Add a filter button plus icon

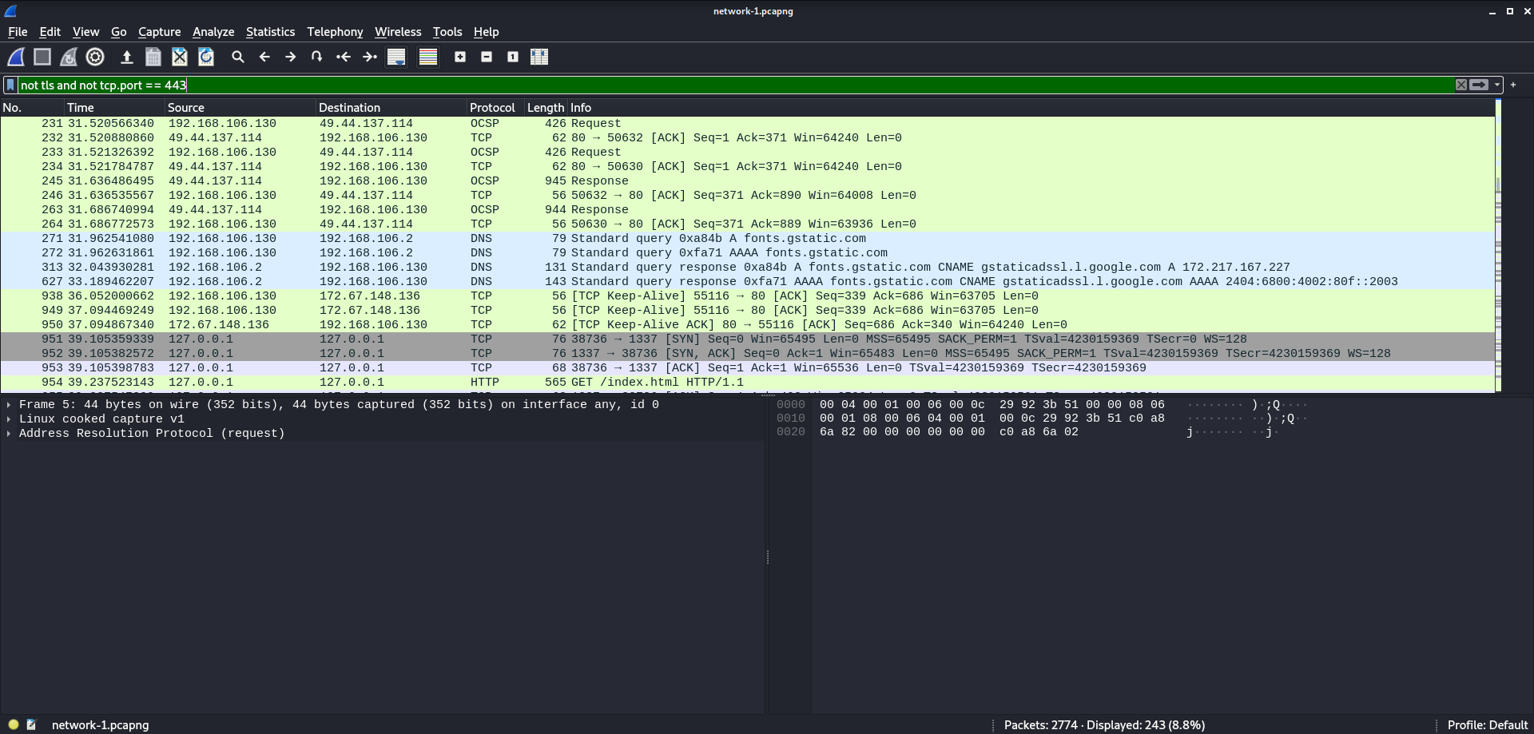point(1513,85)
